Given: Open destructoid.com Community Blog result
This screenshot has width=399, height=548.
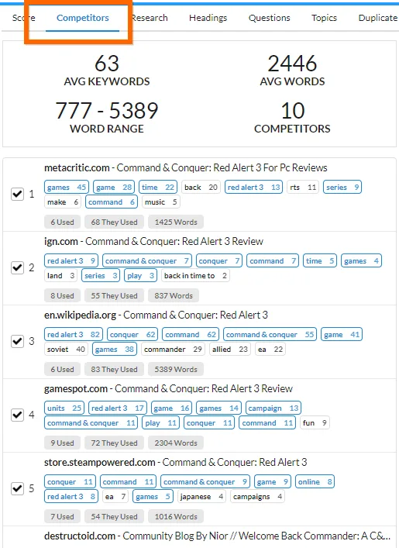Looking at the screenshot, I should 217,536.
